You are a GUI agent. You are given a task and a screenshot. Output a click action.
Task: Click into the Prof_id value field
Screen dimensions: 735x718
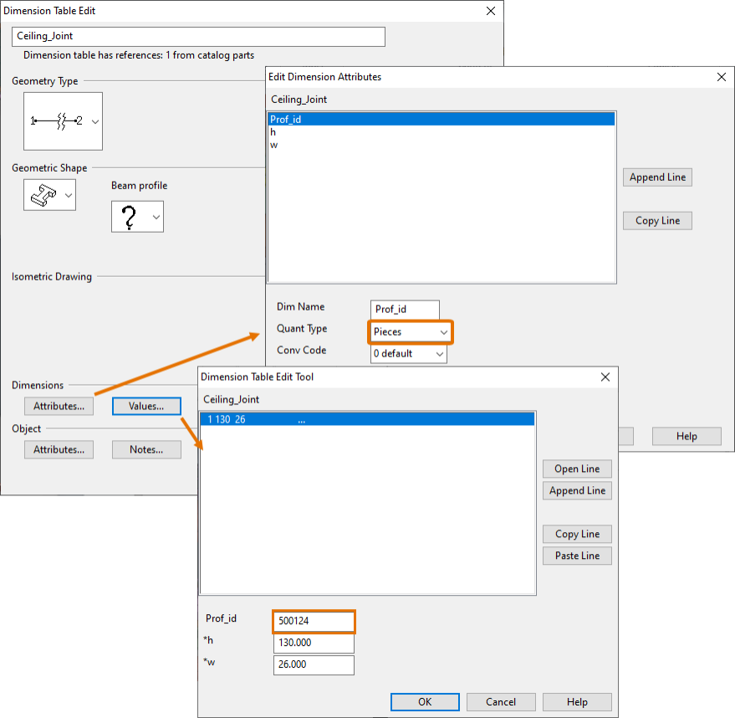pos(314,622)
